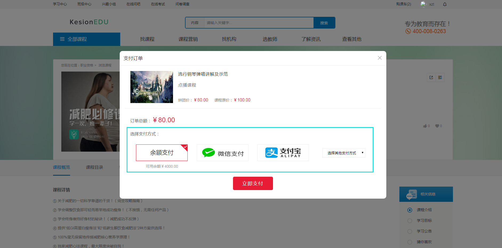Image resolution: width=502 pixels, height=248 pixels.
Task: Click the WeChat Pay logo icon
Action: [209, 152]
